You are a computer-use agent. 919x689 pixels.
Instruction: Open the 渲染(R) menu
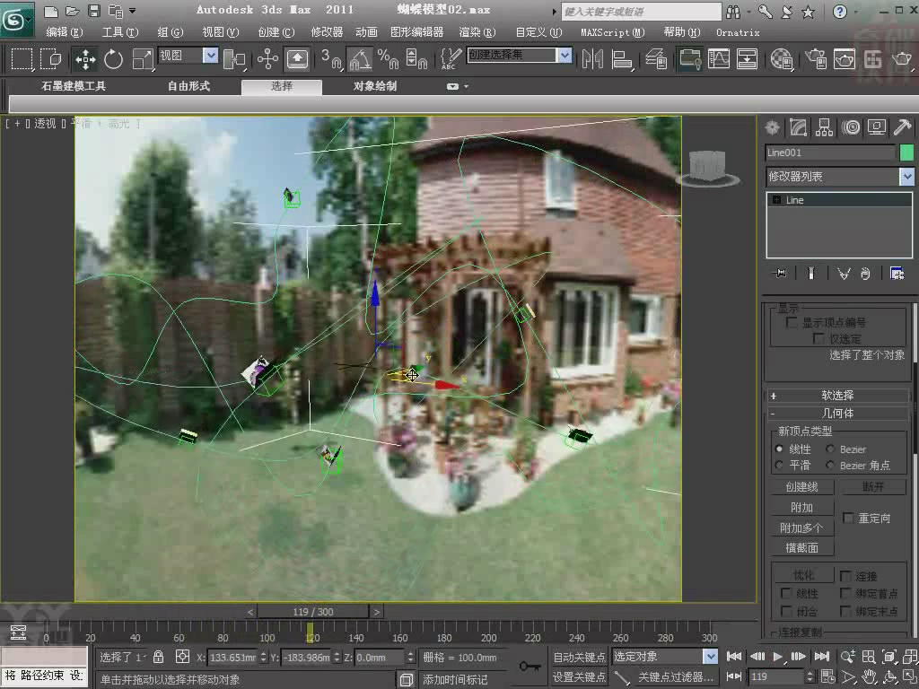pos(477,32)
